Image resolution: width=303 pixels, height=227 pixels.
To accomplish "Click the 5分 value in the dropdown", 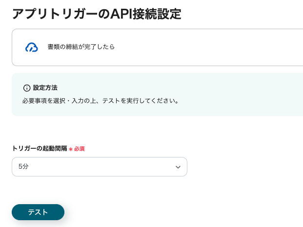I will tap(24, 167).
